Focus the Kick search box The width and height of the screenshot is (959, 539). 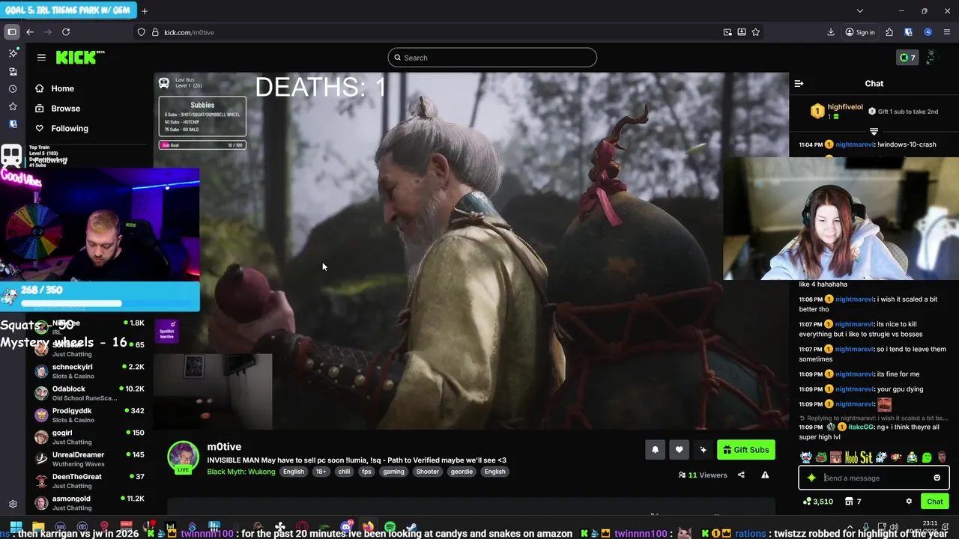coord(492,58)
